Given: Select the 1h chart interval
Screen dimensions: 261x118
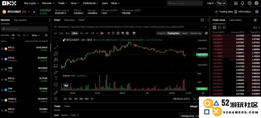Looking at the screenshot, I should pyautogui.click(x=81, y=33).
